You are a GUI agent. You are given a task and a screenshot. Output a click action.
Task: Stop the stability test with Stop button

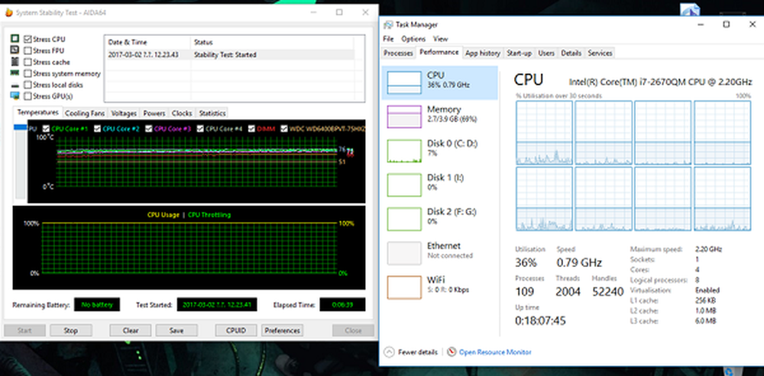70,330
